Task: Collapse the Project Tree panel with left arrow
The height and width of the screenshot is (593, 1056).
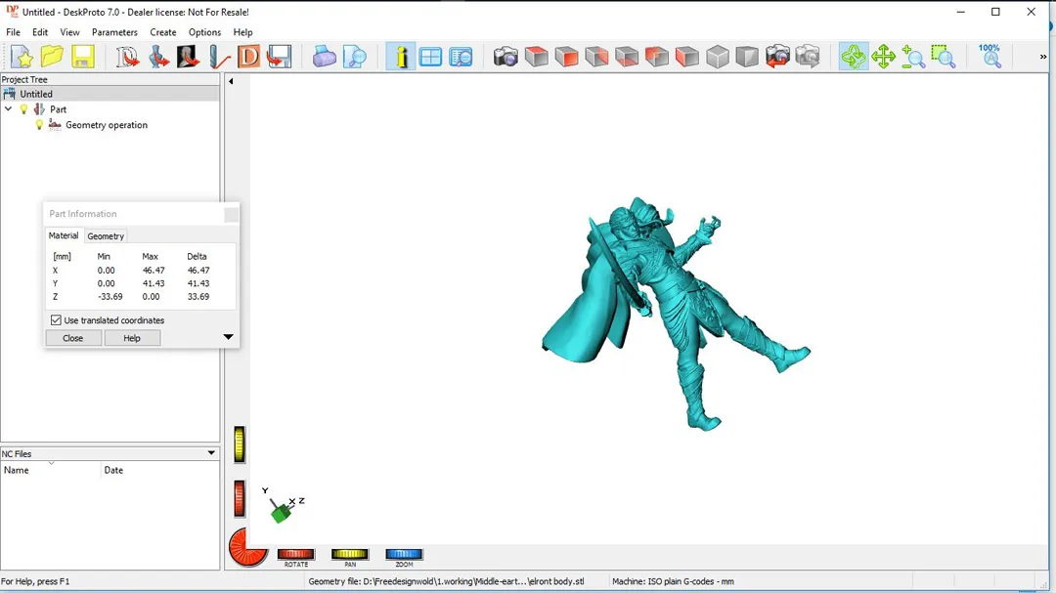Action: [231, 81]
